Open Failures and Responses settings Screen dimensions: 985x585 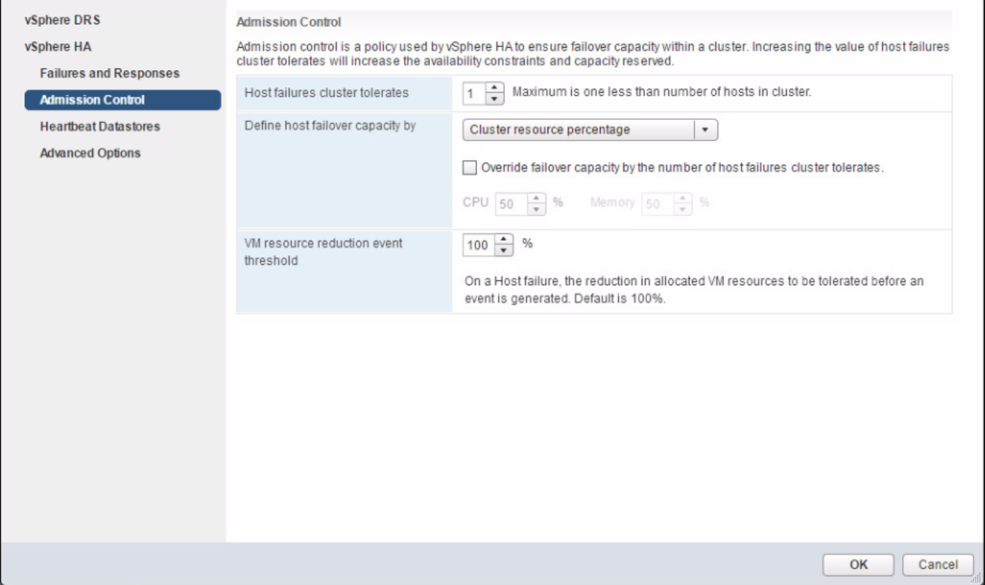[110, 73]
